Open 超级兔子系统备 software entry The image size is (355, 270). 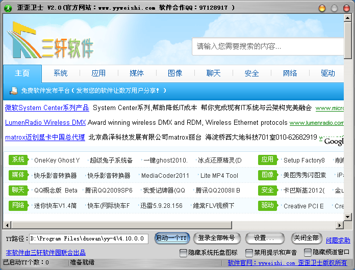(x=111, y=160)
